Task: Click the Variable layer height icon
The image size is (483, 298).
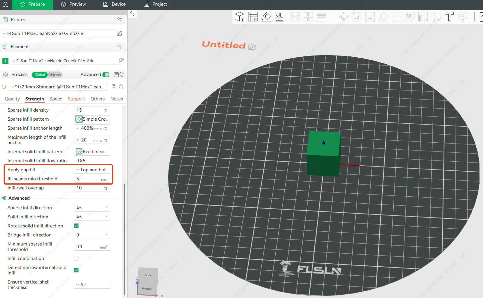Action: tap(321, 17)
